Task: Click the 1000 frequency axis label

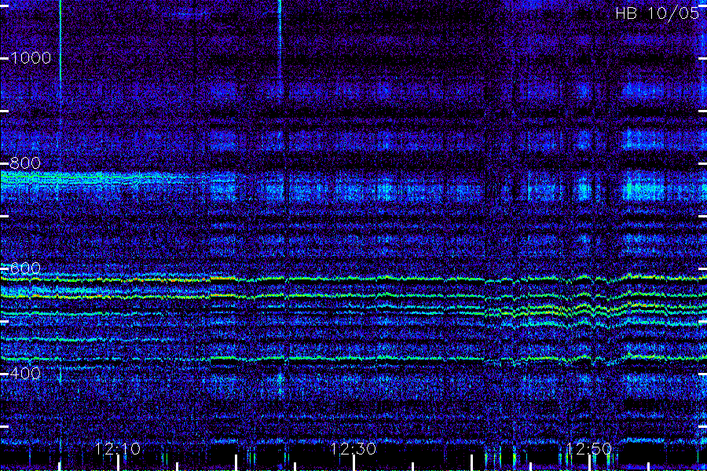Action: (30, 58)
